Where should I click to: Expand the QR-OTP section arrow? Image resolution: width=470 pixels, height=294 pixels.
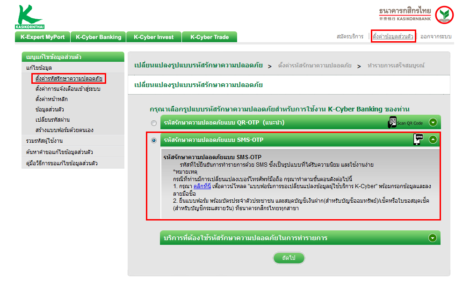(x=433, y=123)
